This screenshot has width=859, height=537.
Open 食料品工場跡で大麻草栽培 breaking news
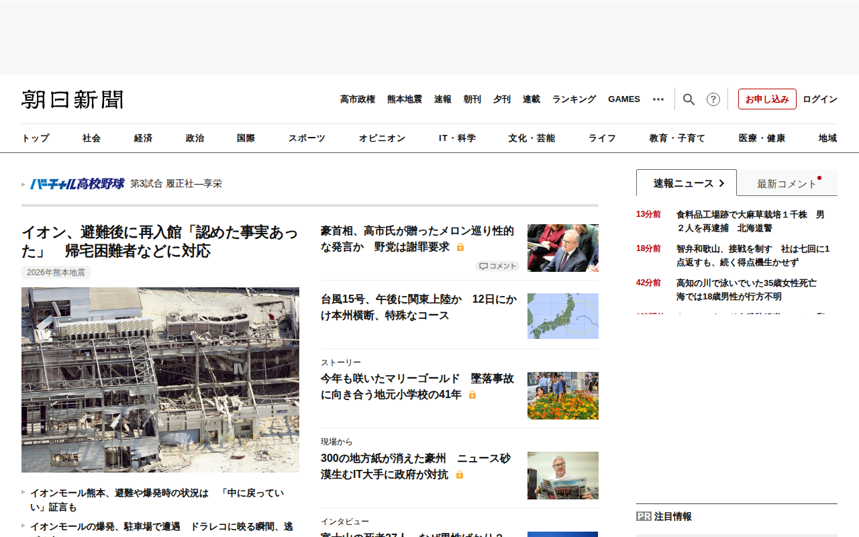750,222
